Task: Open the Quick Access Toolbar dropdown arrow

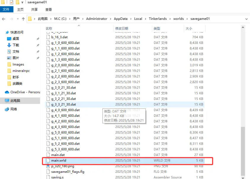Action: coord(23,2)
